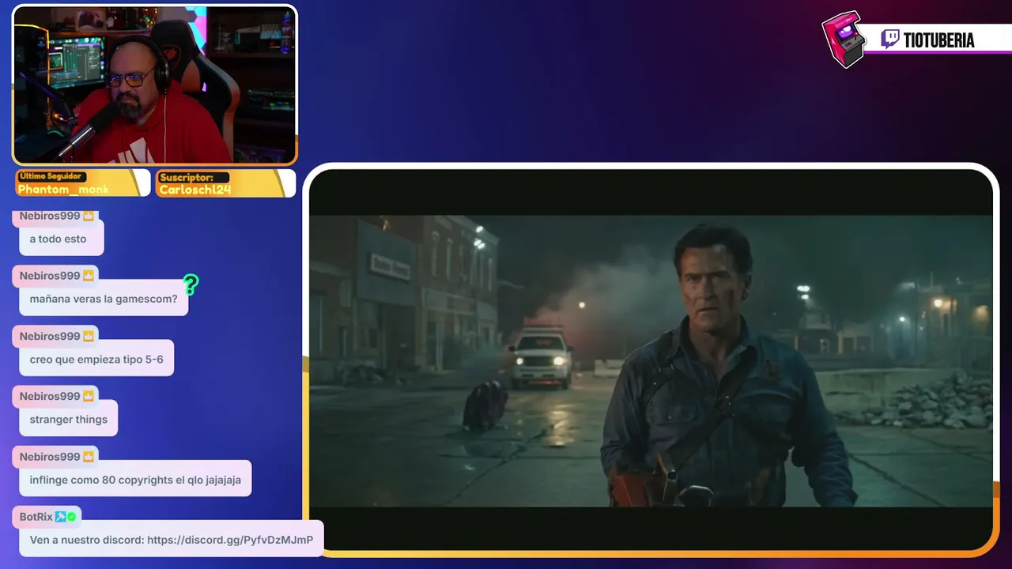Click username Nebiros999 above 'creo que empieza tipo 5-6'

[x=50, y=336]
